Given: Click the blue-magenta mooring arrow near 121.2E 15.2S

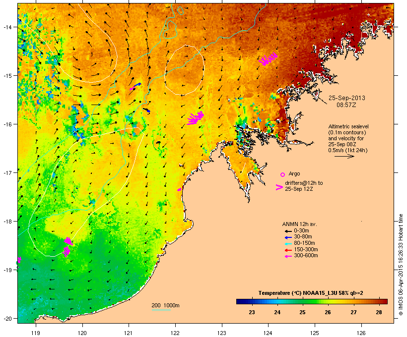Looking at the screenshot, I should coord(135,87).
